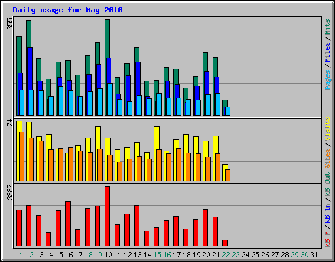The image size is (335, 262).
Task: Select day label 28 on the x-axis
Action: click(285, 255)
